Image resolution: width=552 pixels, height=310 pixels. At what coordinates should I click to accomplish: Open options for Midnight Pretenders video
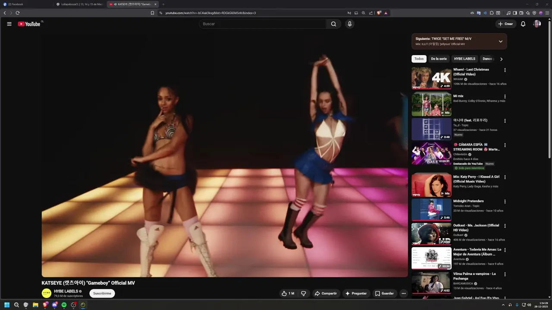pos(505,201)
